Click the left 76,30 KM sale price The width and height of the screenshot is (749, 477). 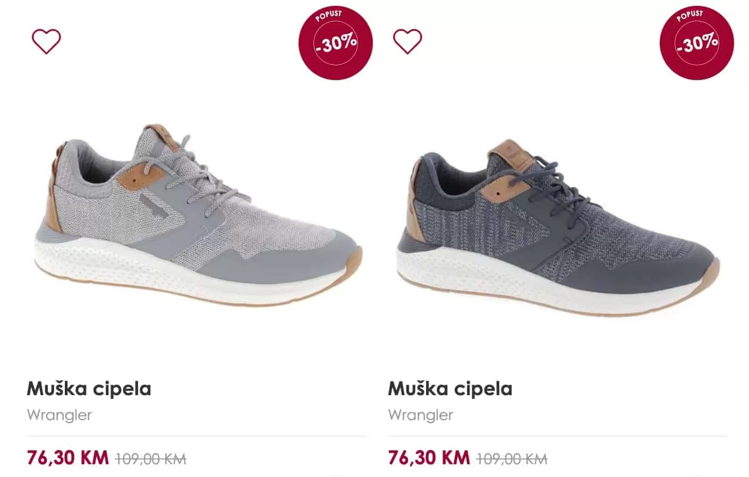coord(68,457)
